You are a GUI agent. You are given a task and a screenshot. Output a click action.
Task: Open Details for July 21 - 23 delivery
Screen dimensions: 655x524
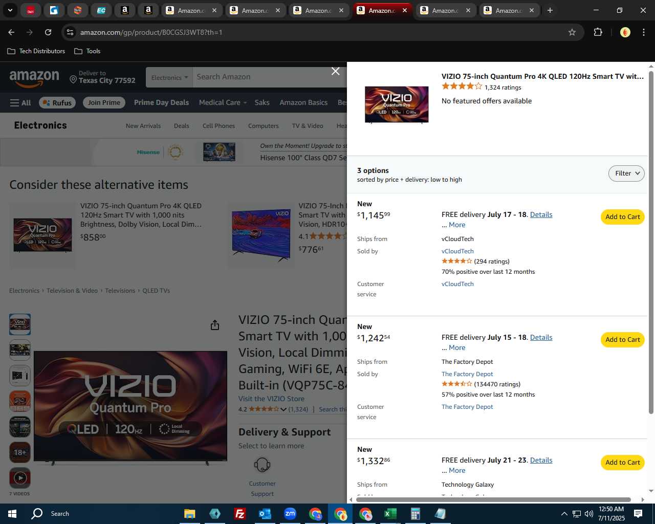tap(541, 460)
